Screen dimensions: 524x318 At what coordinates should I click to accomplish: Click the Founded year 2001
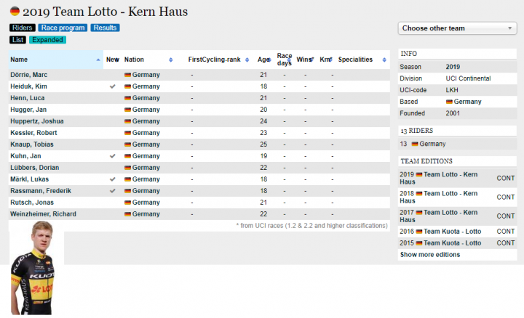tap(453, 113)
